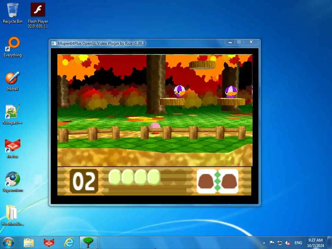Image resolution: width=332 pixels, height=249 pixels.
Task: Select the firefox desktop shortcut
Action: [13, 148]
